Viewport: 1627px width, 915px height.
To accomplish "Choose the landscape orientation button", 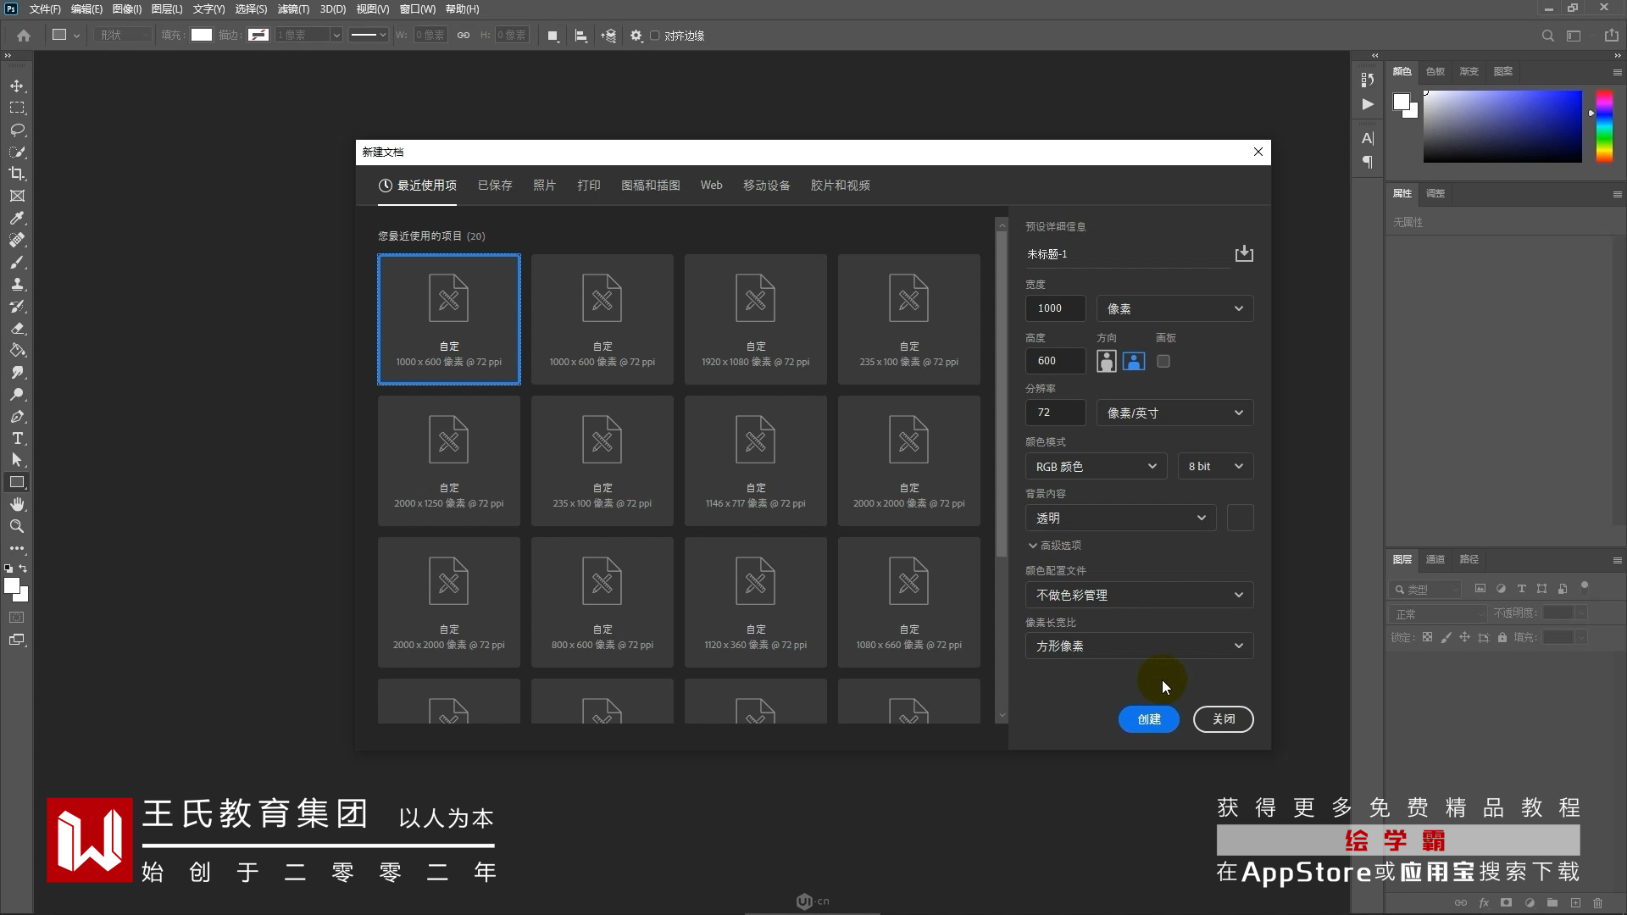I will click(x=1133, y=362).
